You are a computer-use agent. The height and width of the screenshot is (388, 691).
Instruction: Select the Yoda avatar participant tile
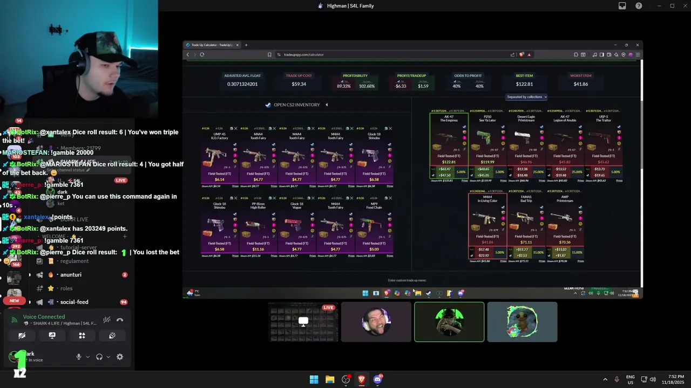(522, 322)
